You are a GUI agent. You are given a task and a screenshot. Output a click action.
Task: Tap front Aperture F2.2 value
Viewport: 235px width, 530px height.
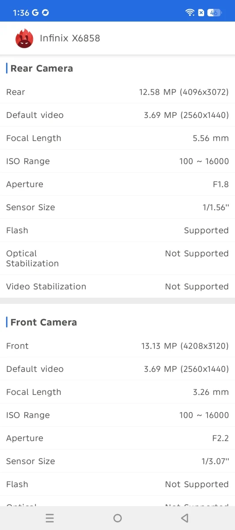pyautogui.click(x=220, y=438)
